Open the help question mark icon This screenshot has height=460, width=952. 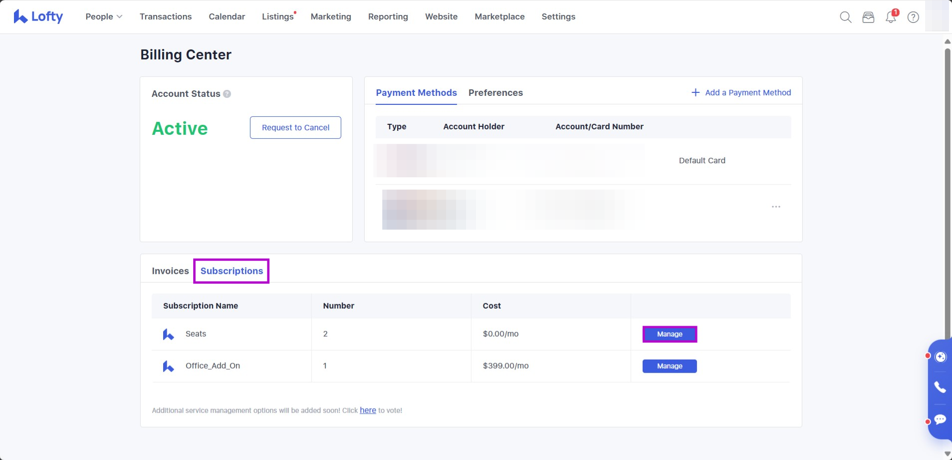913,17
